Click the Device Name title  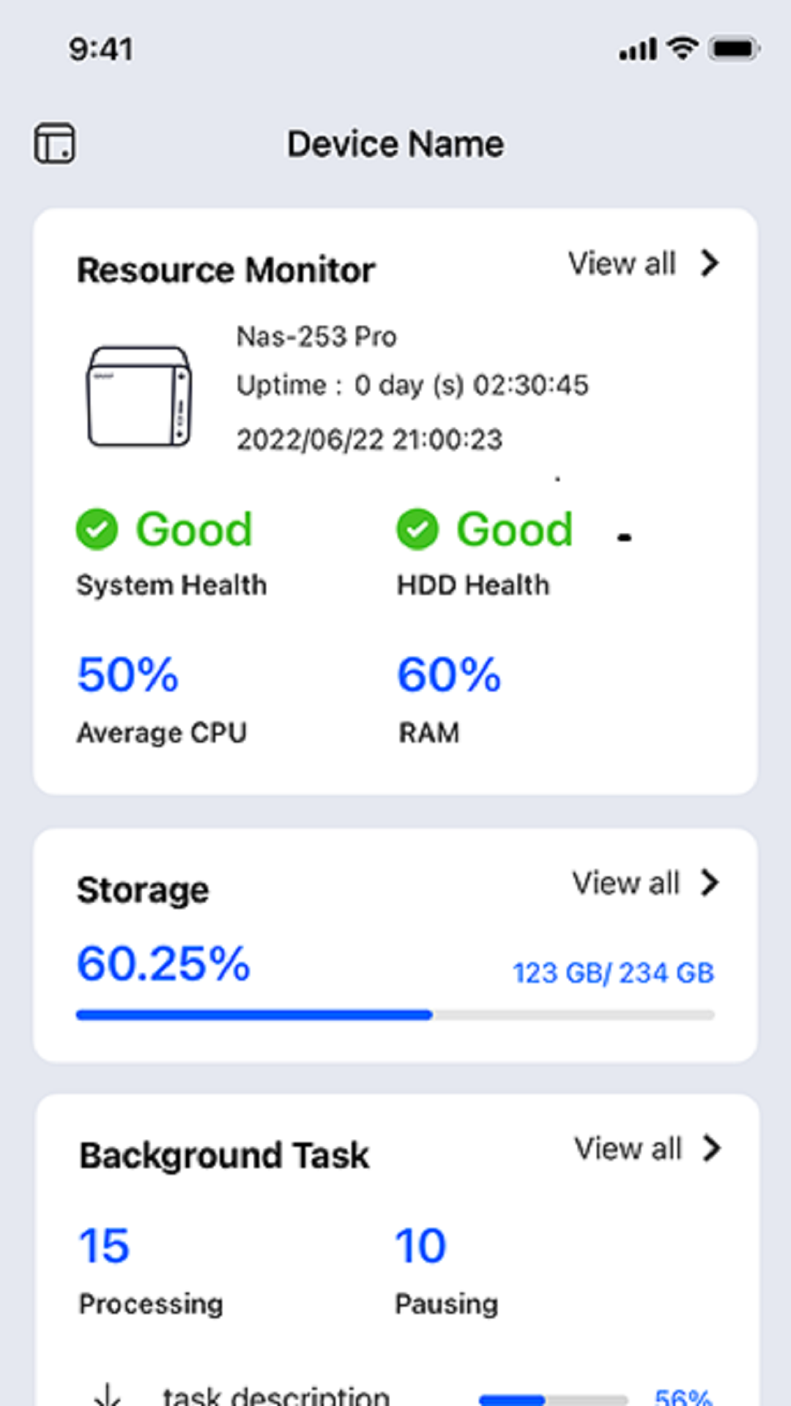pyautogui.click(x=395, y=144)
